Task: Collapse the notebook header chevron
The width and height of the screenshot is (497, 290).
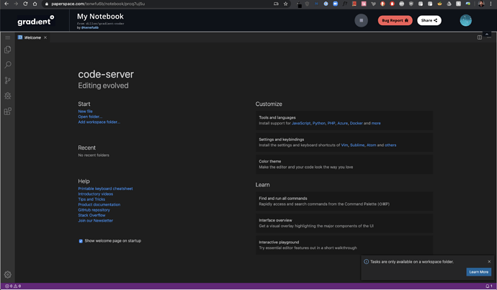Action: click(487, 35)
